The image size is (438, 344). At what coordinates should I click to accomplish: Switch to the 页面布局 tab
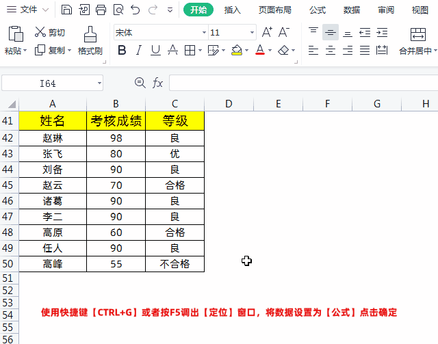click(x=275, y=10)
